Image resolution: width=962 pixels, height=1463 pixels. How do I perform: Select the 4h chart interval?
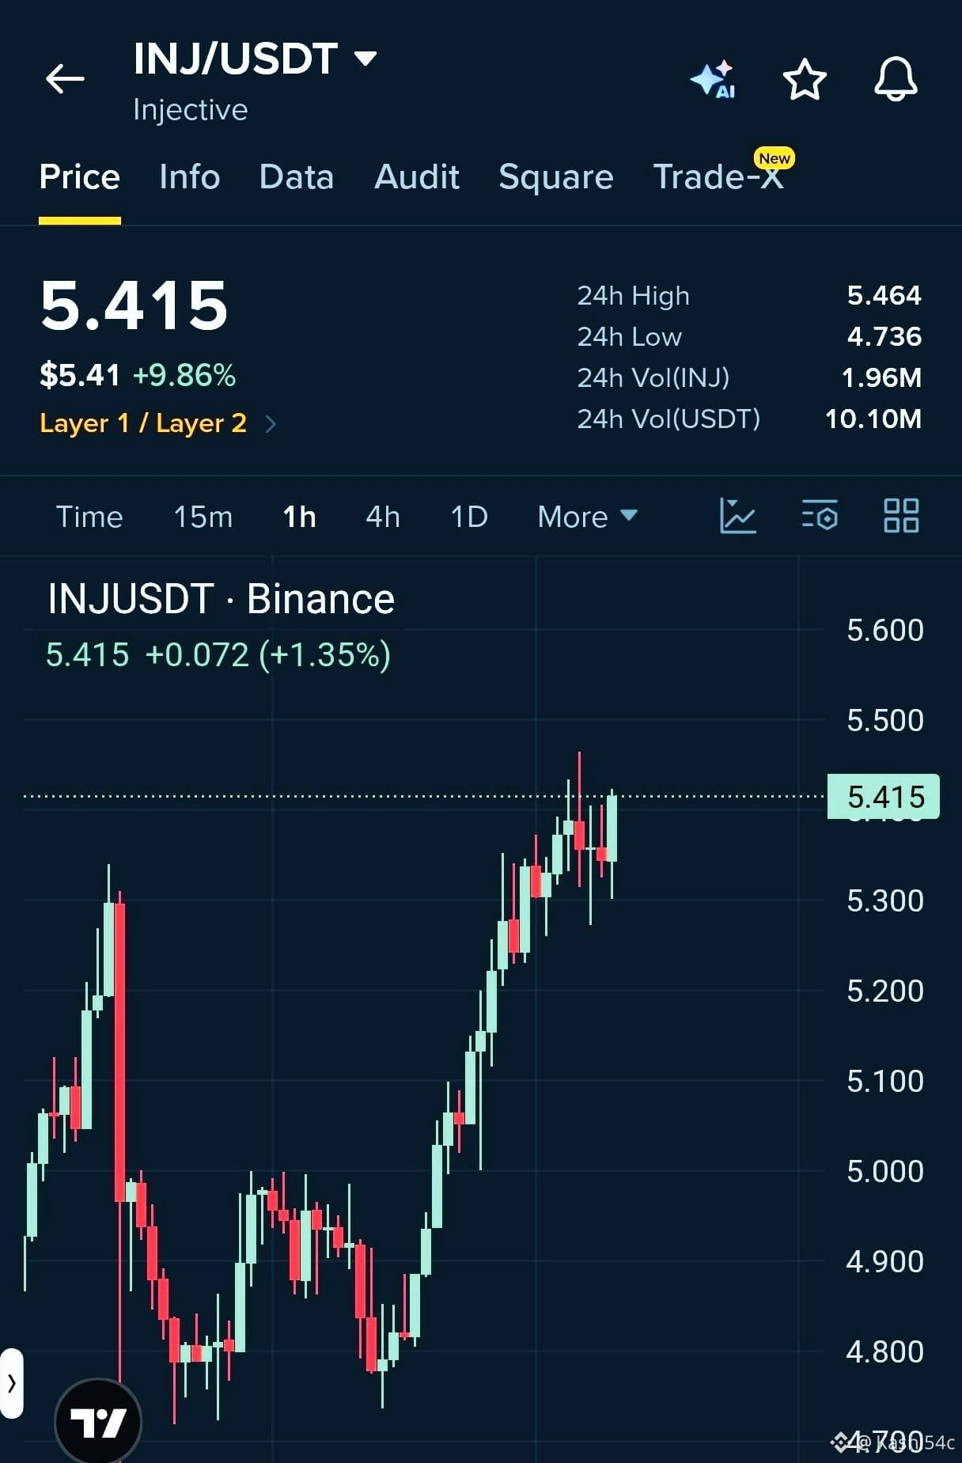pyautogui.click(x=383, y=517)
